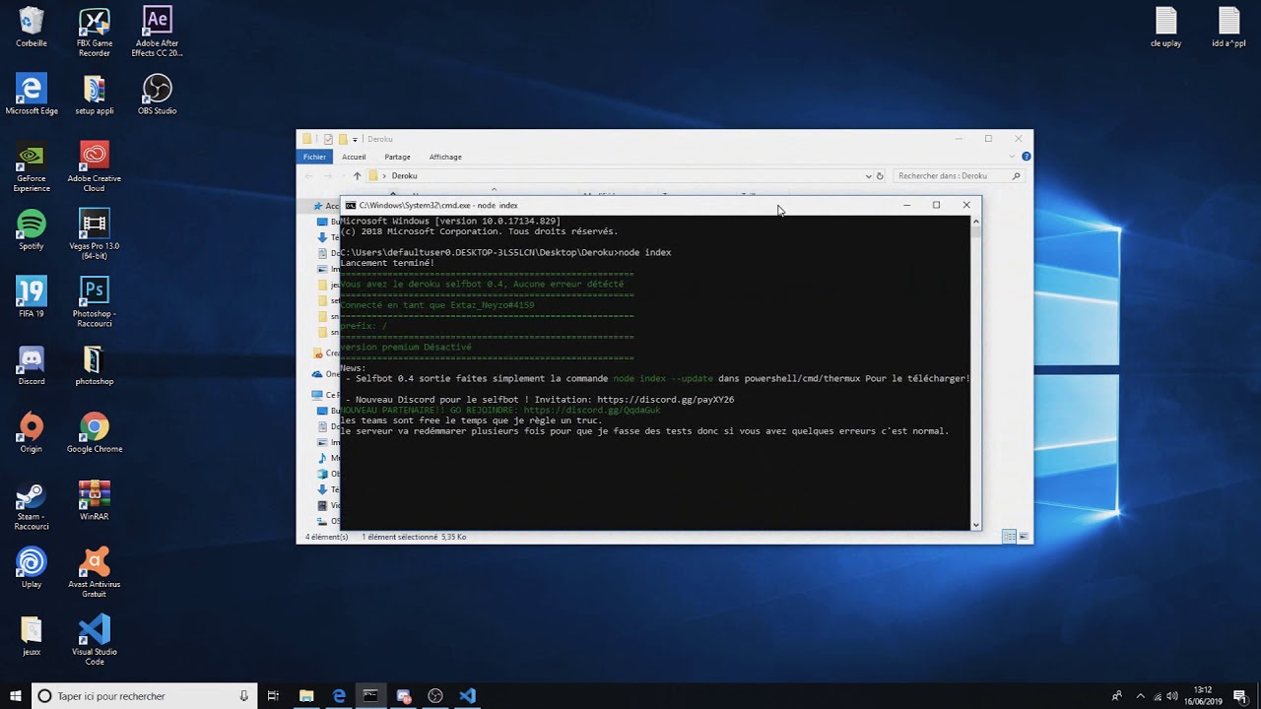Switch to the Affichage ribbon tab
Screen dimensions: 1261x709
(445, 157)
